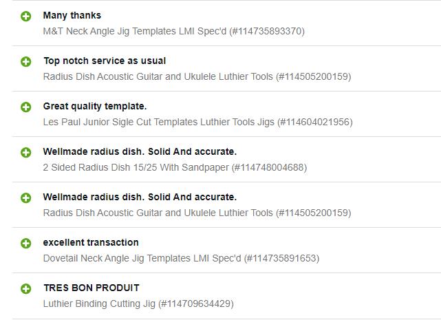Click item number #114604021956
This screenshot has height=320, width=441.
(314, 122)
